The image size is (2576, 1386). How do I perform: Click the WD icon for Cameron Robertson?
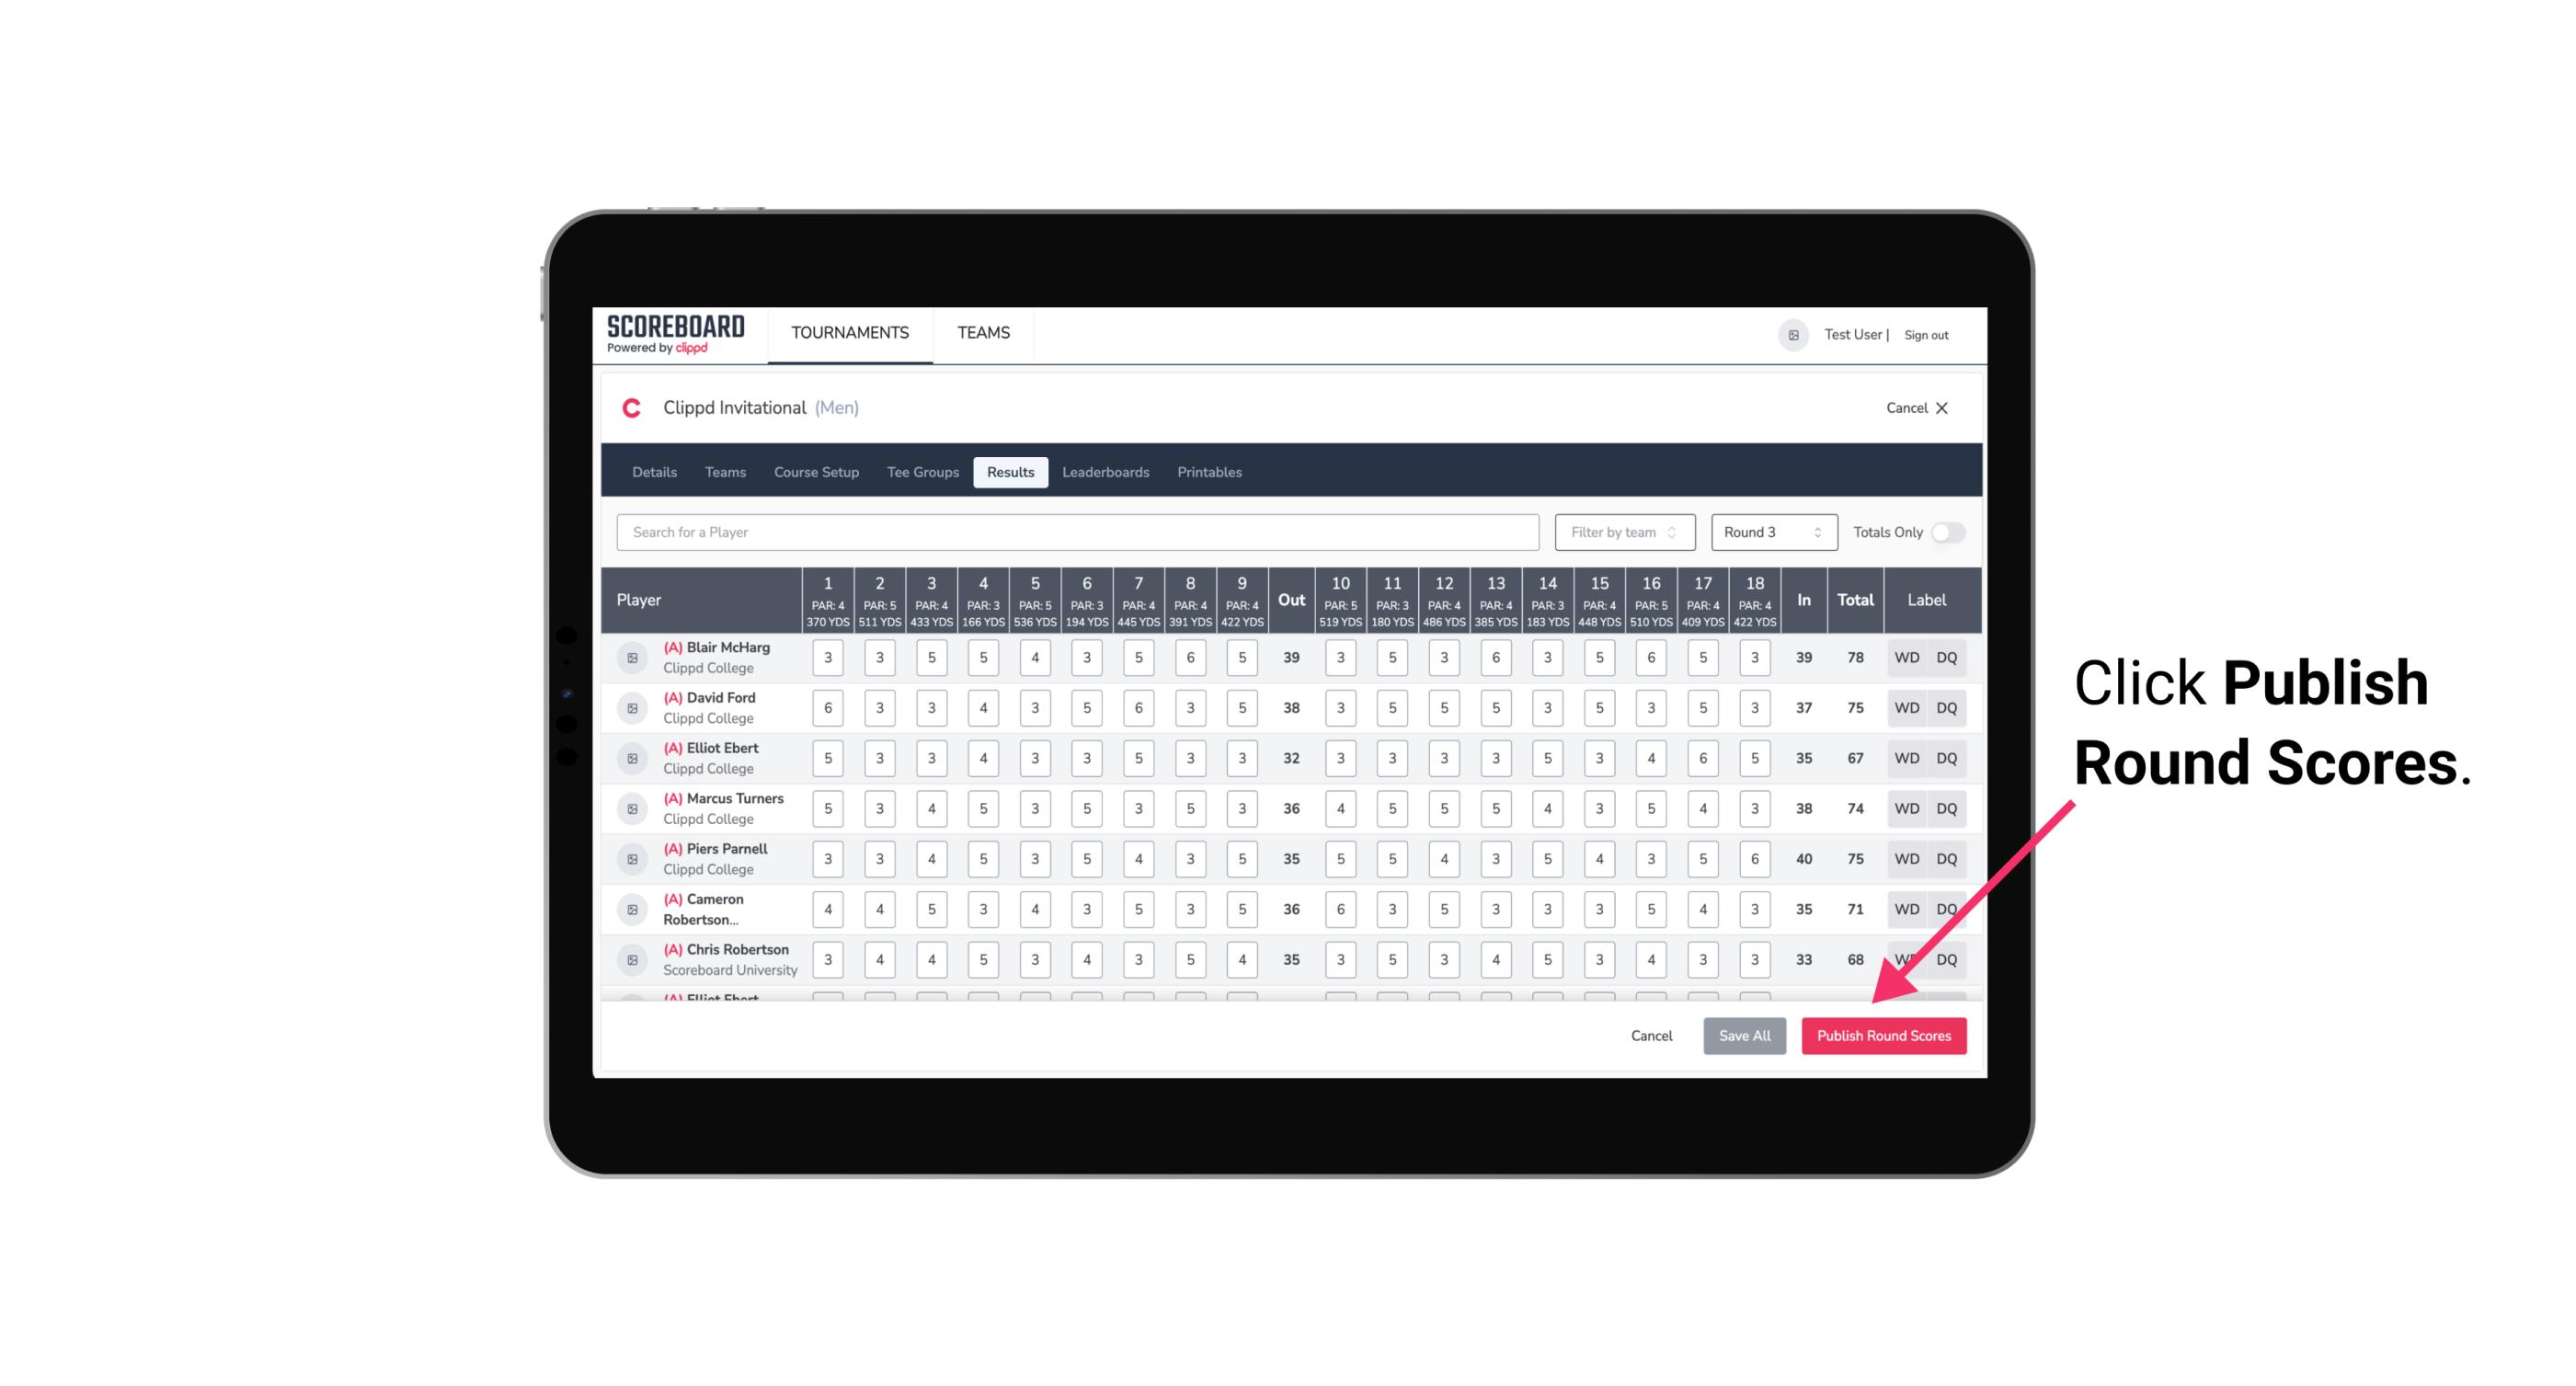click(1906, 906)
